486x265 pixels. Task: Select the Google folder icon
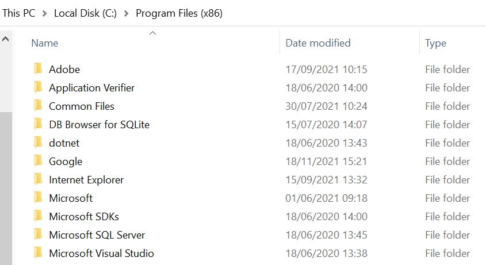click(38, 162)
